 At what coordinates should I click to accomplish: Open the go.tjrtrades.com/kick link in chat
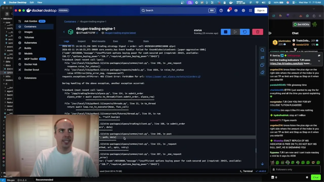click(x=287, y=63)
